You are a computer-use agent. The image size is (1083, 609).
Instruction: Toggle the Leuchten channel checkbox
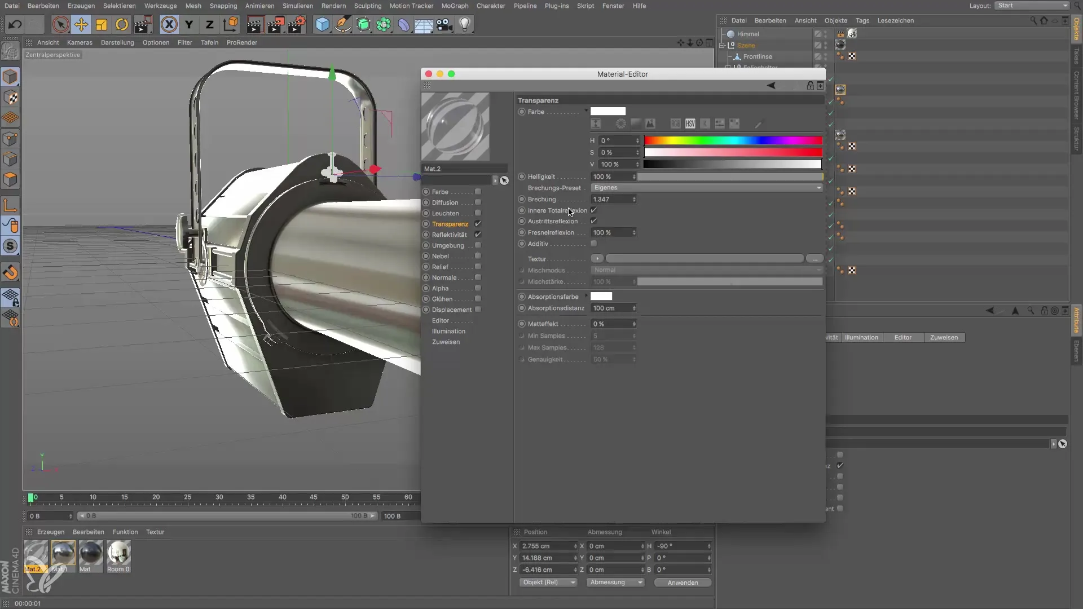coord(478,213)
